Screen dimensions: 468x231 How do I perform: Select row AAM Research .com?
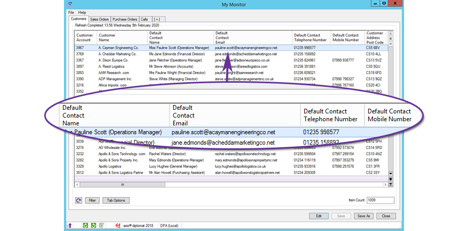(x=231, y=73)
